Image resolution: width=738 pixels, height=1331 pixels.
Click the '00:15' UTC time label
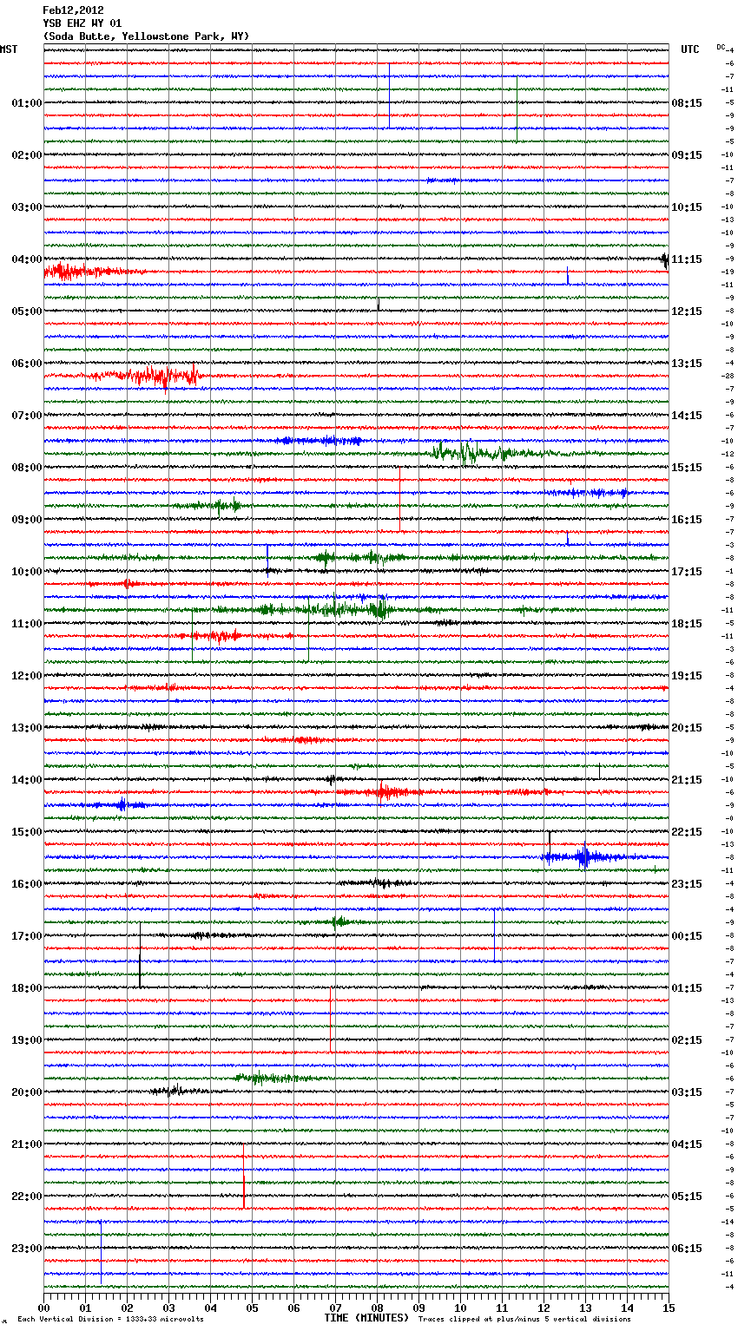click(687, 936)
